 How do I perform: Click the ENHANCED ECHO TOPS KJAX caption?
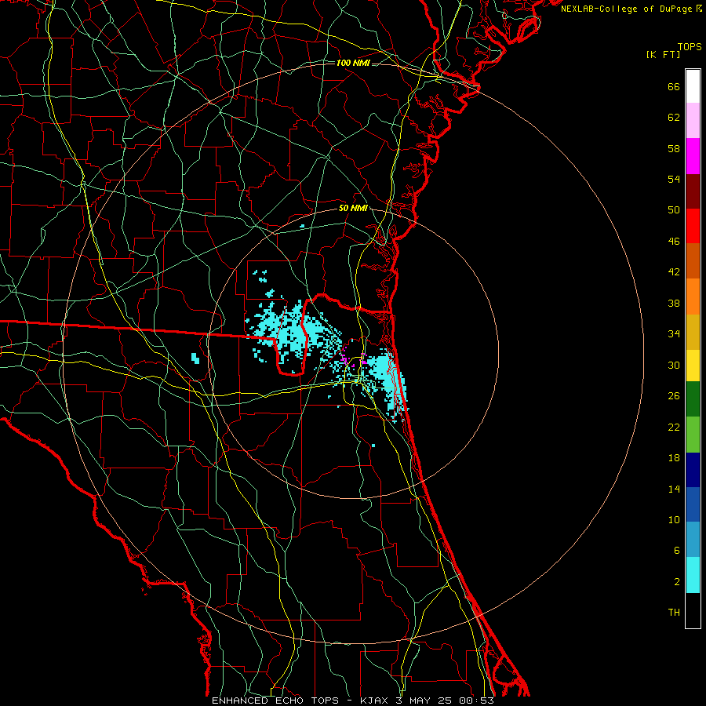coord(353,701)
